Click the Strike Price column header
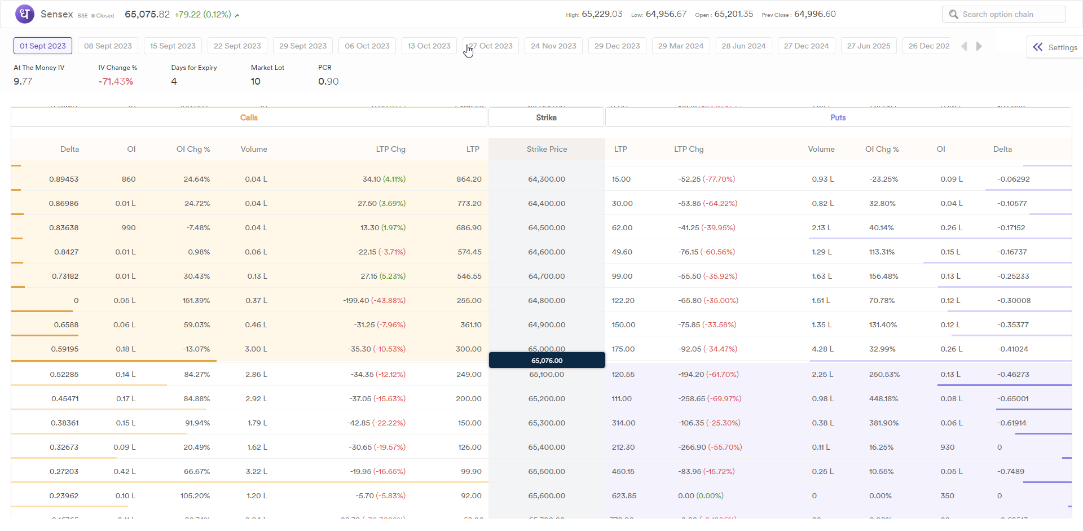1083x531 pixels. [547, 149]
